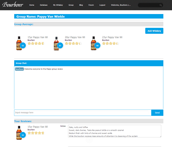172x147 pixels.
Task: Open the Database menu item
Action: [x=44, y=5]
